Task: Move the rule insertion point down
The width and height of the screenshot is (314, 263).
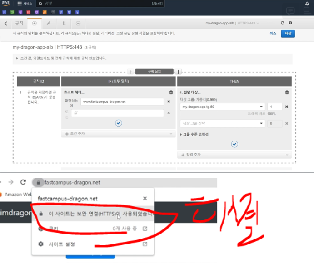Action: tap(178, 72)
